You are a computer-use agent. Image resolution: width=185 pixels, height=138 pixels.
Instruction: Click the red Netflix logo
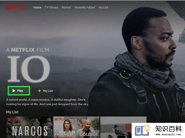coord(15,8)
